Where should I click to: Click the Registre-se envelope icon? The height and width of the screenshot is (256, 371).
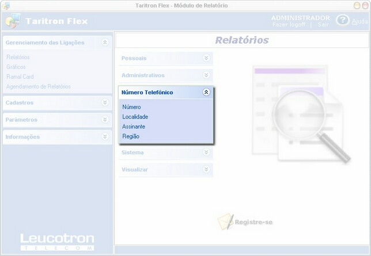[225, 221]
